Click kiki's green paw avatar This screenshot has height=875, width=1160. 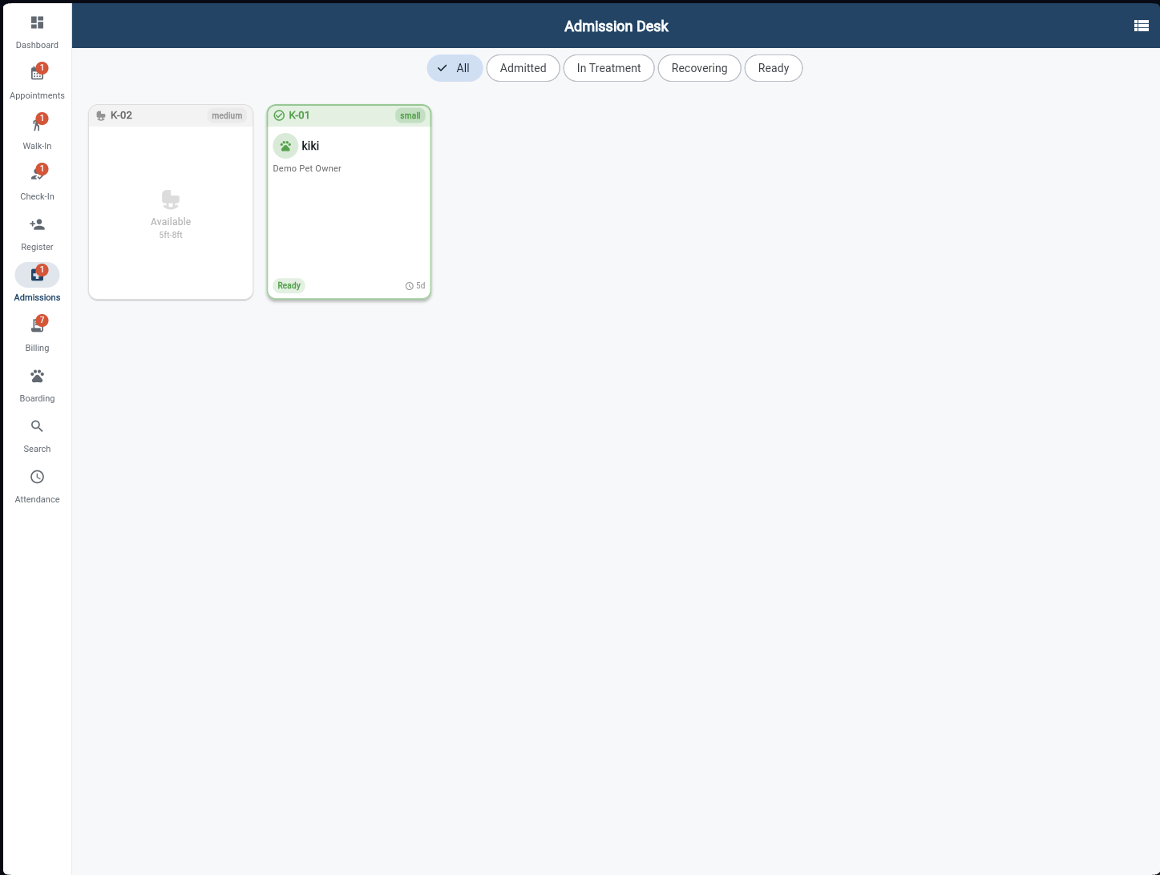285,146
